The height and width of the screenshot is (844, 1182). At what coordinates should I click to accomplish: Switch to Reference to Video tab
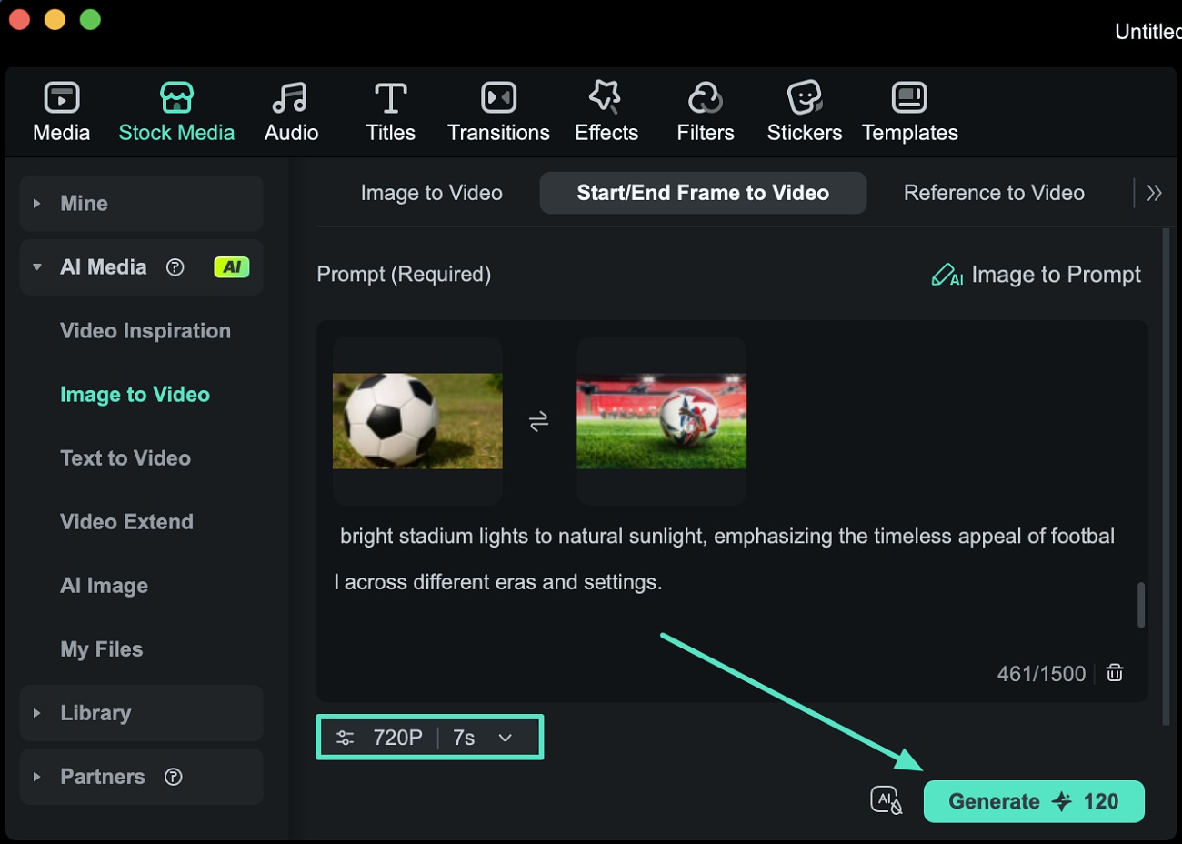point(994,193)
